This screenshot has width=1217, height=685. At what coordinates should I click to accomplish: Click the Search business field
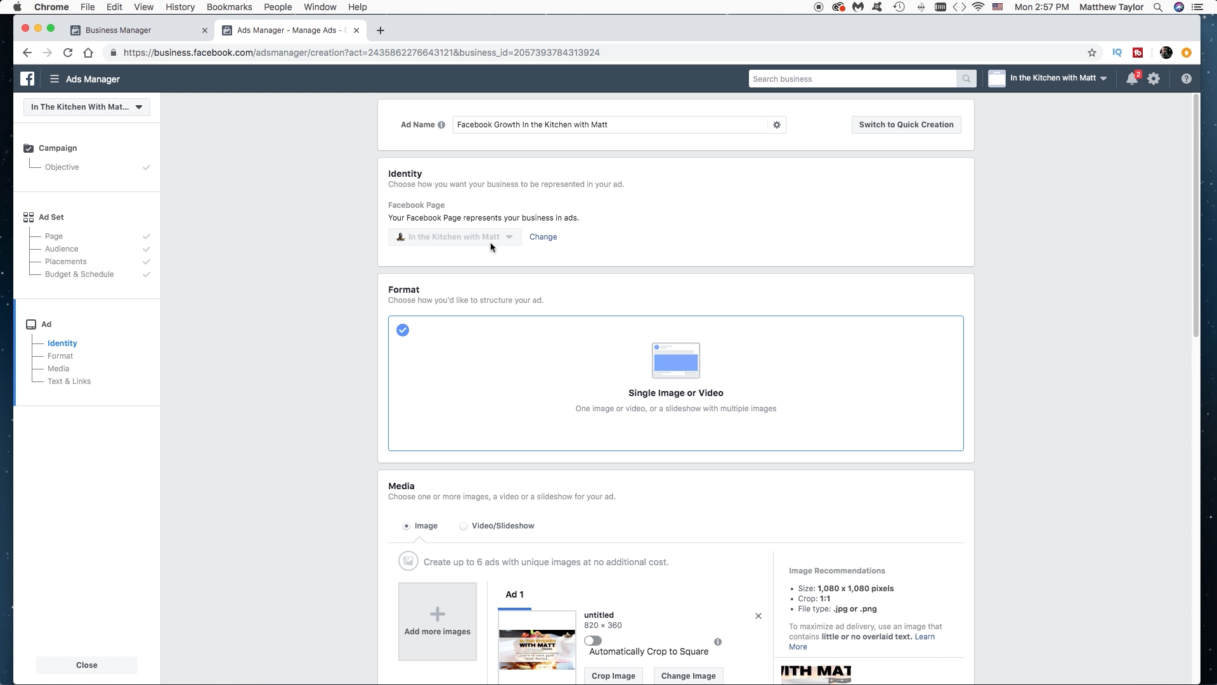point(852,79)
